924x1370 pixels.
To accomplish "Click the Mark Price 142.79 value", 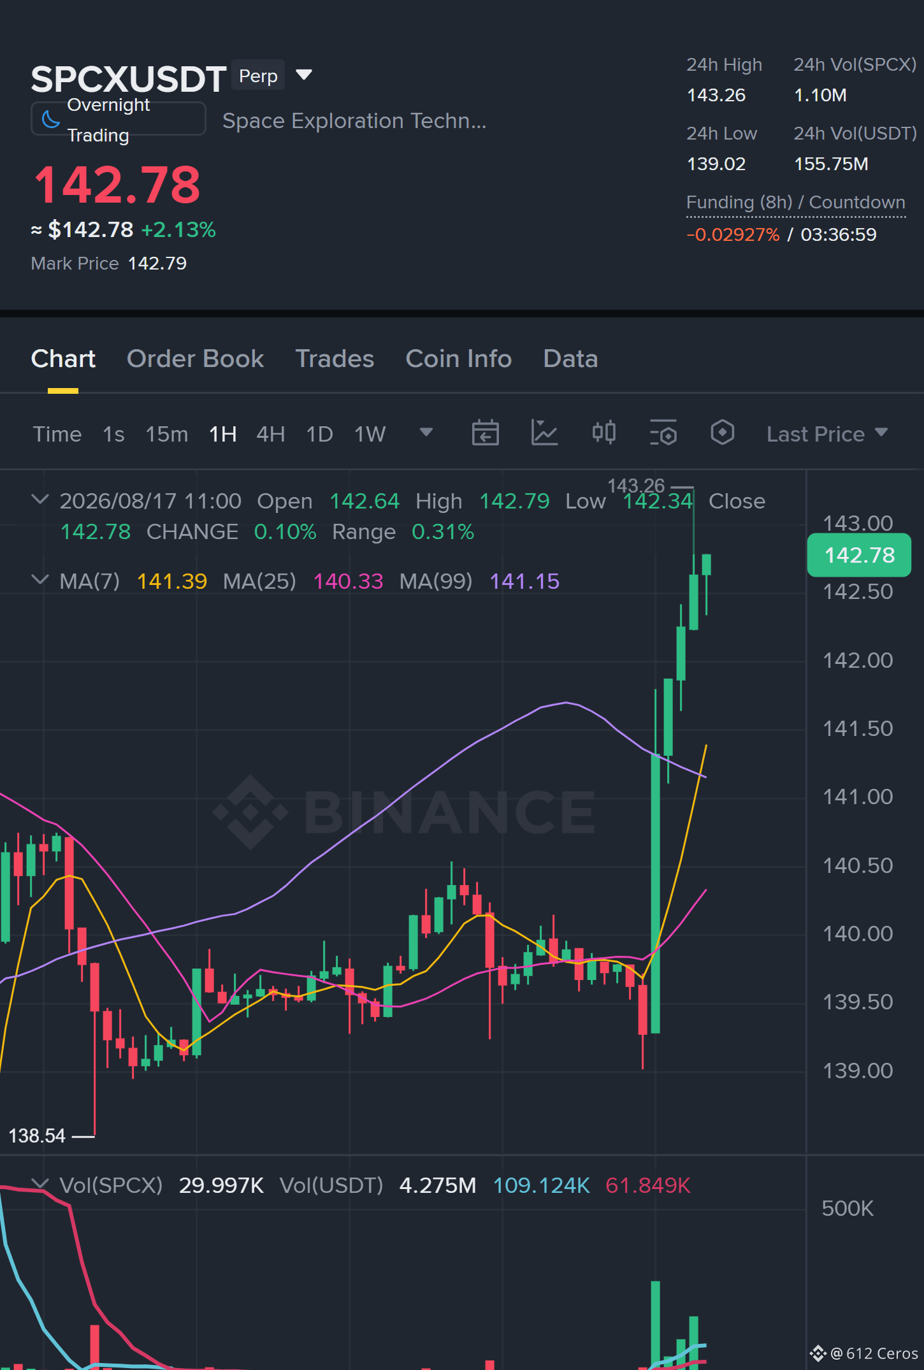I will [x=157, y=263].
